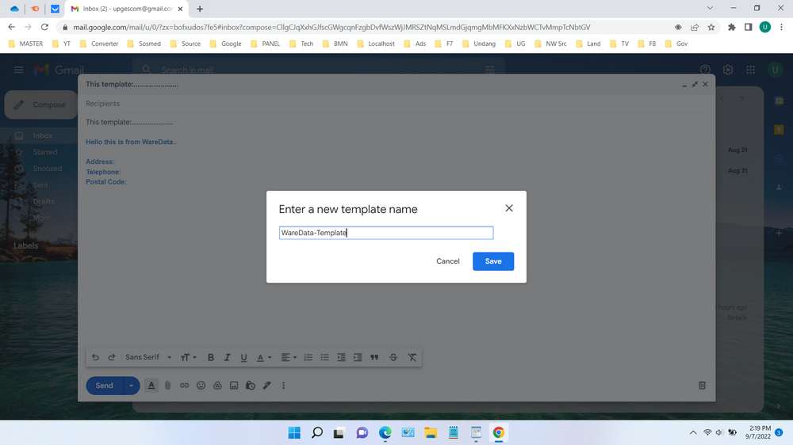Open Chrome menu three dots

(781, 27)
